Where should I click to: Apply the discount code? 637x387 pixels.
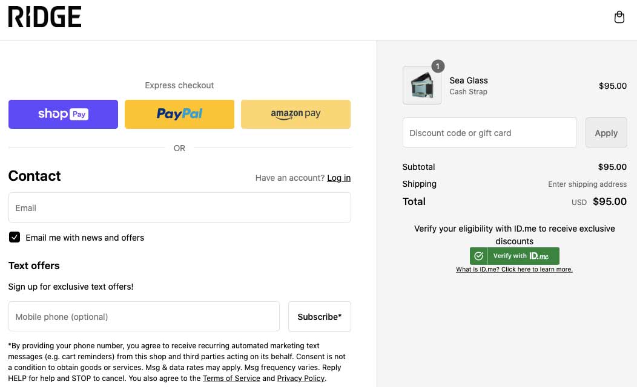coord(606,132)
